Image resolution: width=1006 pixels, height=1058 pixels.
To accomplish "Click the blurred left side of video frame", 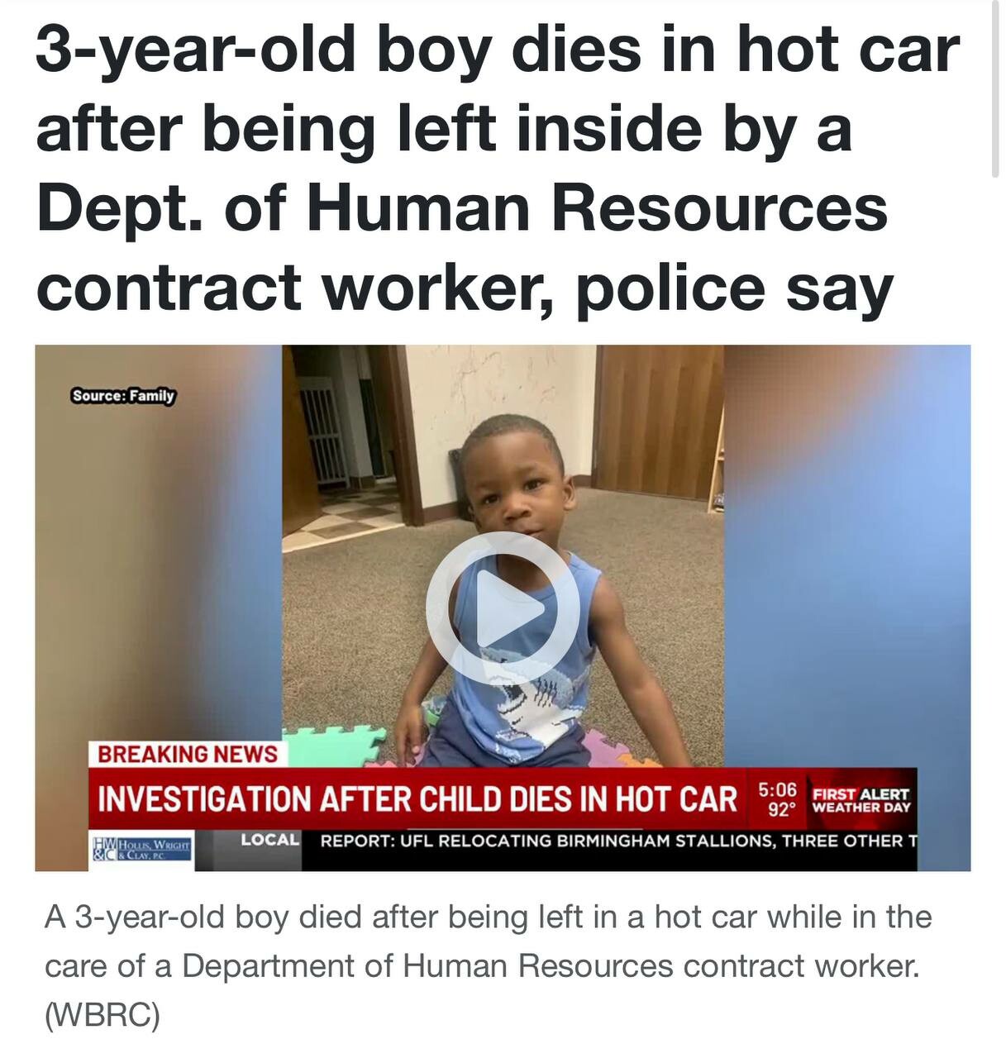I will (159, 546).
